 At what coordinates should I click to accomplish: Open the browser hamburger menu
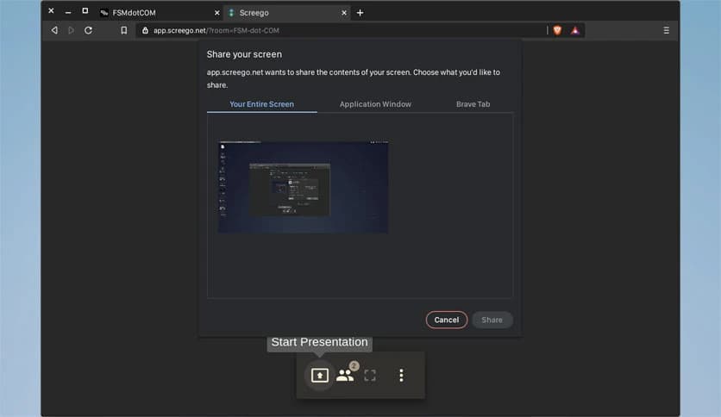(x=666, y=30)
